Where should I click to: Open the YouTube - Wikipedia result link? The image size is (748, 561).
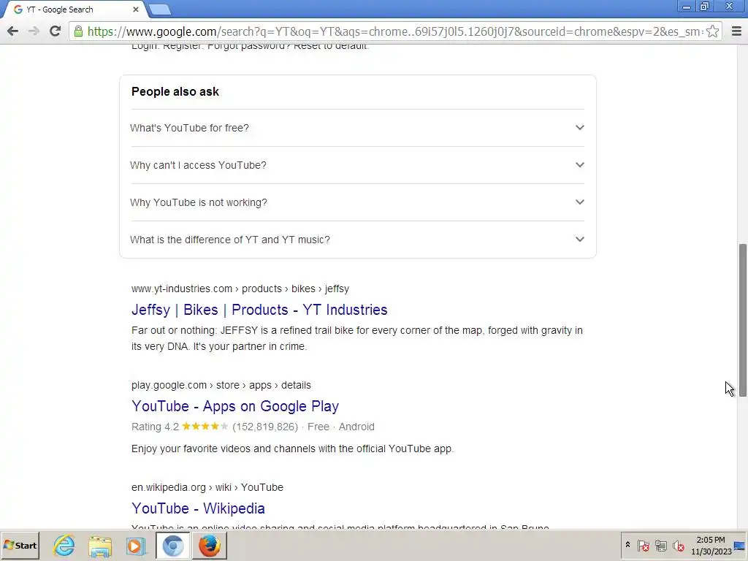click(x=198, y=508)
